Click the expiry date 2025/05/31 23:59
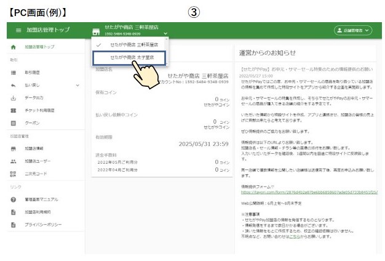The height and width of the screenshot is (261, 385). point(204,144)
